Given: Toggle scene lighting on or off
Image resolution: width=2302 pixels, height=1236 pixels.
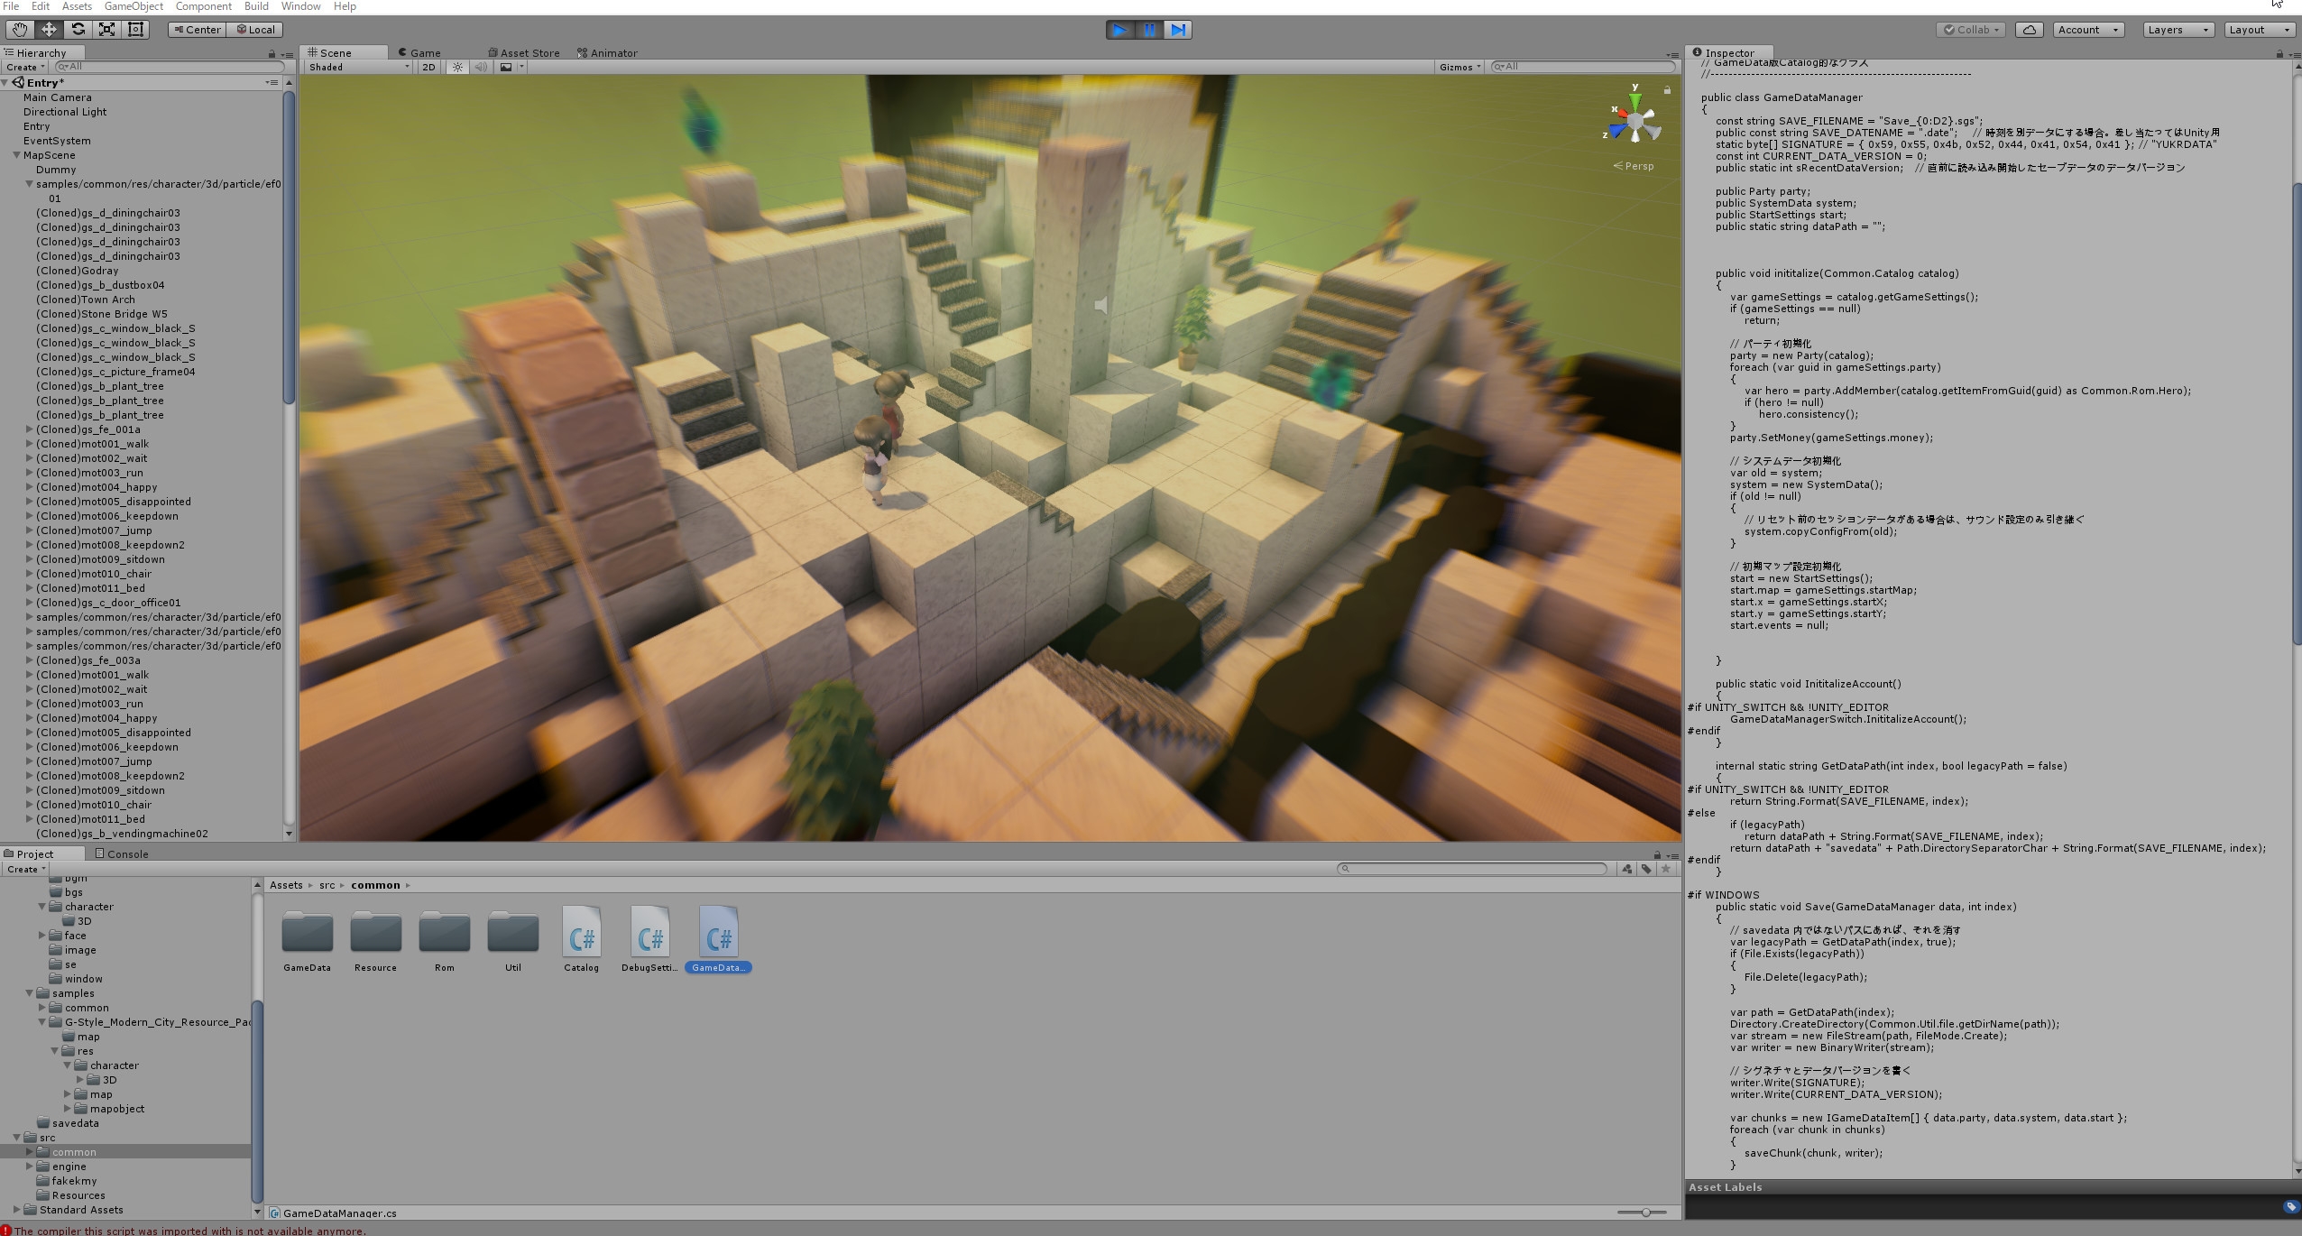Looking at the screenshot, I should click(457, 67).
